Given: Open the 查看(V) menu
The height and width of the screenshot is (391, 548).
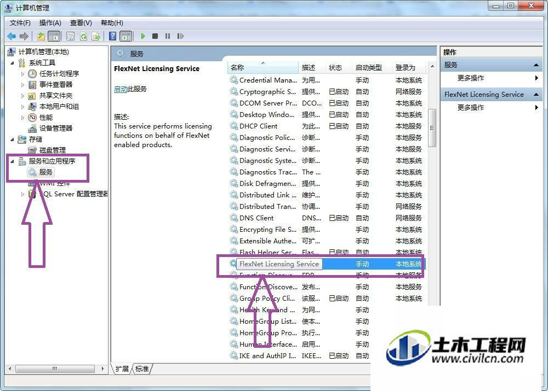Looking at the screenshot, I should point(81,23).
